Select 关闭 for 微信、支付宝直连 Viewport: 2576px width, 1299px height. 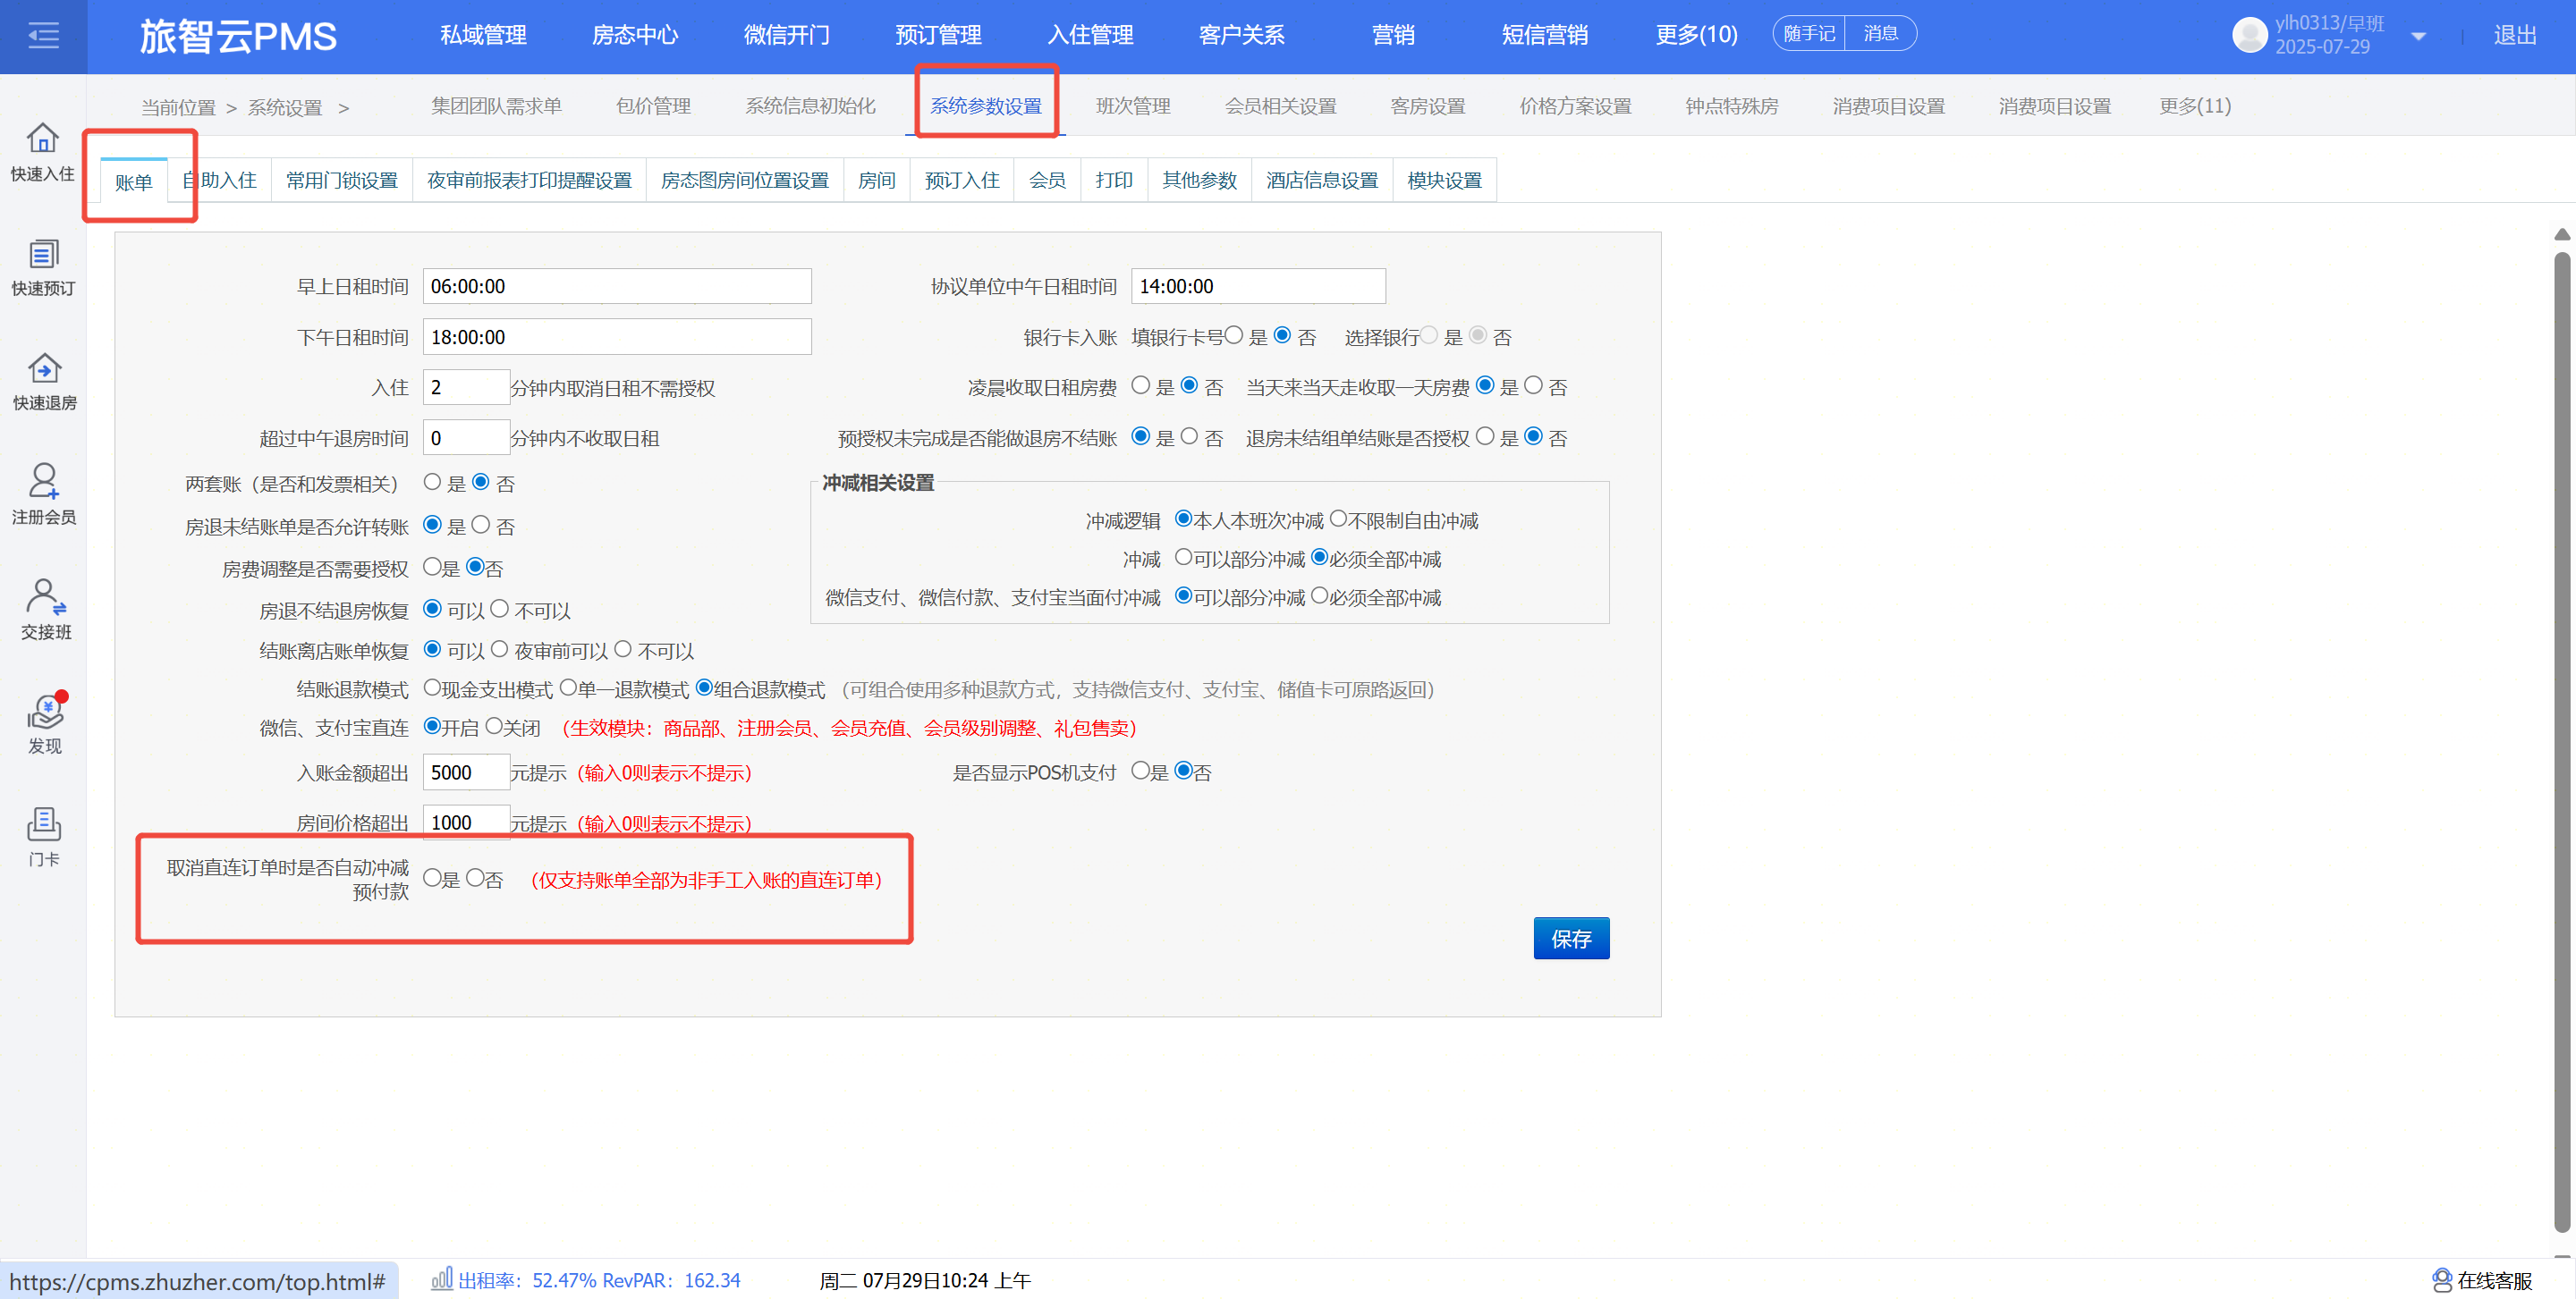pos(494,727)
